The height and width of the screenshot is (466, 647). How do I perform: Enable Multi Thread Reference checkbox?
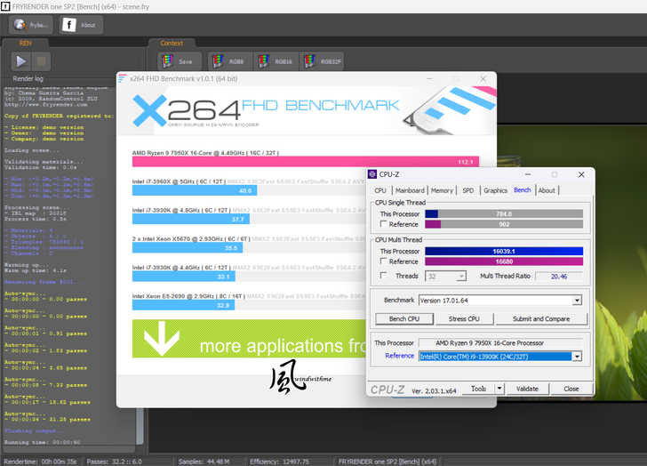384,261
